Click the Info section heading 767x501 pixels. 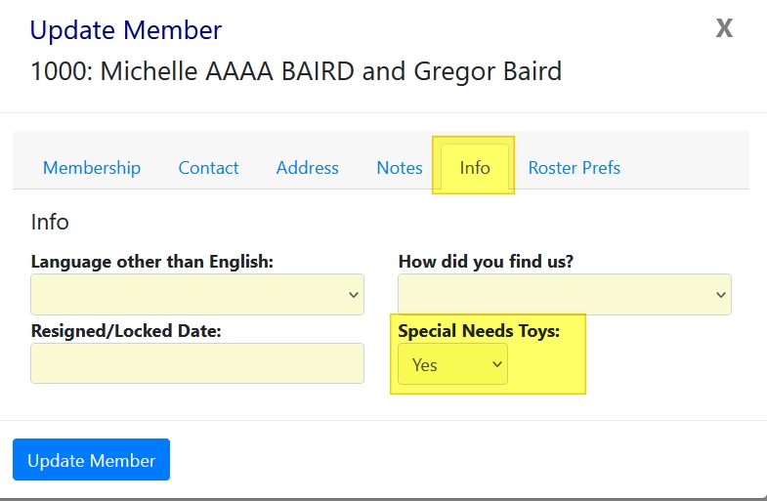coord(50,222)
